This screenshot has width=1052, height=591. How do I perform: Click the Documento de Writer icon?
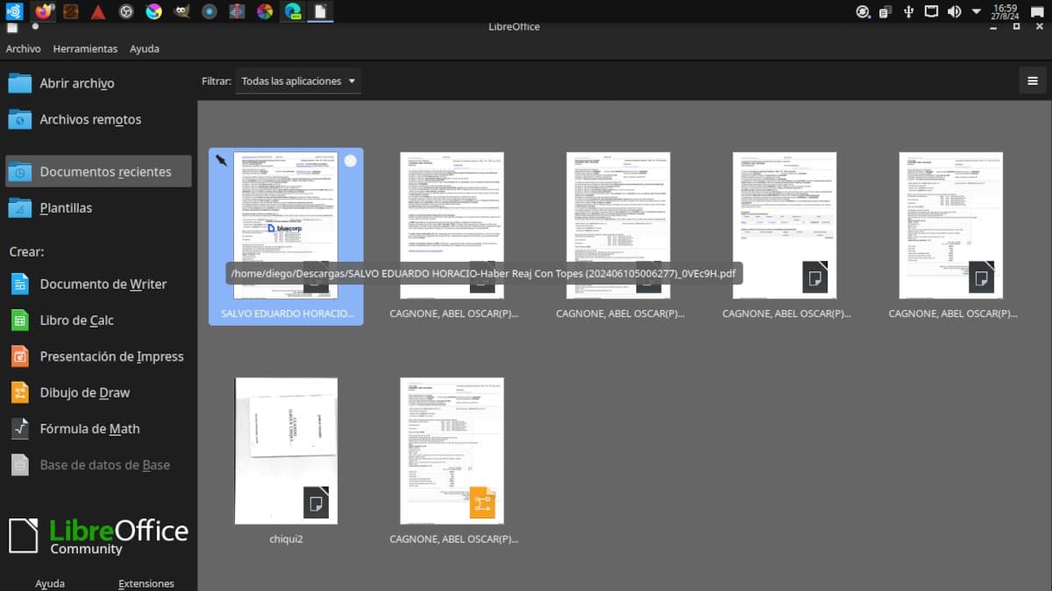tap(20, 285)
